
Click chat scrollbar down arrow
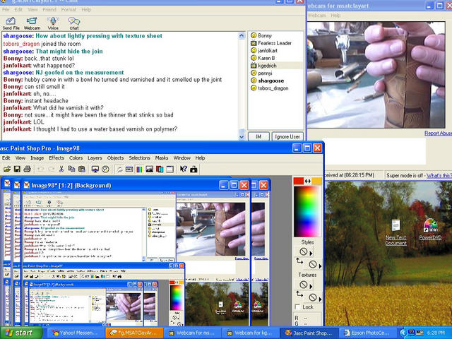pos(242,137)
